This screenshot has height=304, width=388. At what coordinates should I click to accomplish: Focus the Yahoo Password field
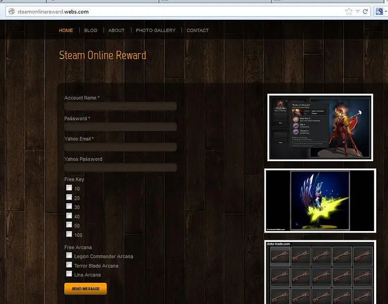tap(121, 168)
